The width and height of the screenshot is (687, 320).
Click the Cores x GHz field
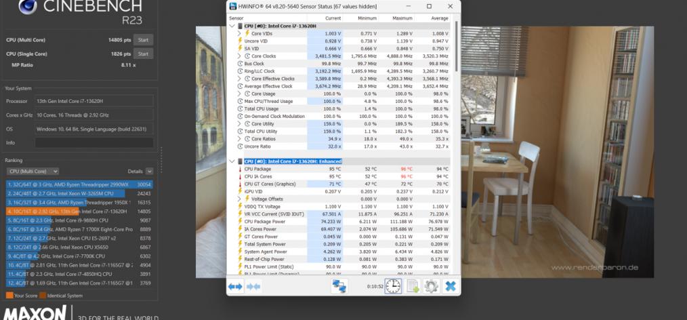click(x=94, y=115)
